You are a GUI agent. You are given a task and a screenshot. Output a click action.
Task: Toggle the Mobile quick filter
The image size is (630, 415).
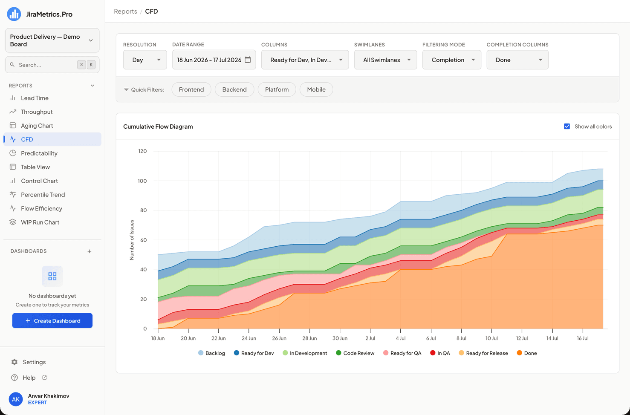(x=316, y=89)
